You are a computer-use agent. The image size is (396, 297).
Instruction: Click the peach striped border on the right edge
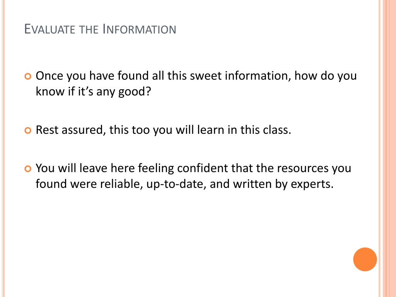387,148
